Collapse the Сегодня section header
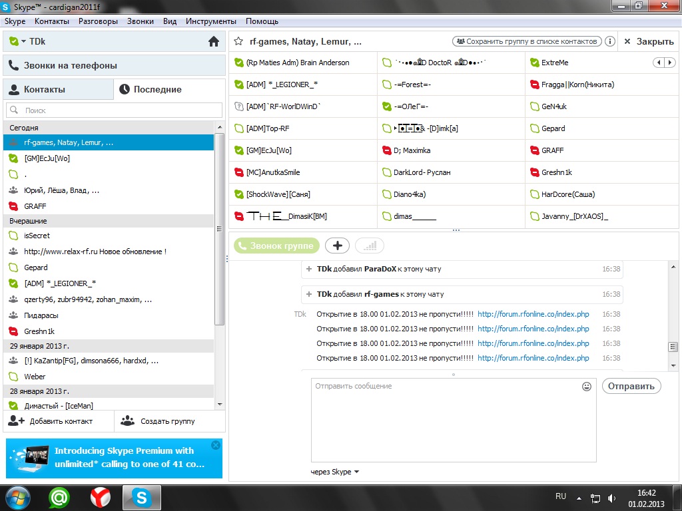The height and width of the screenshot is (511, 682). pos(109,128)
